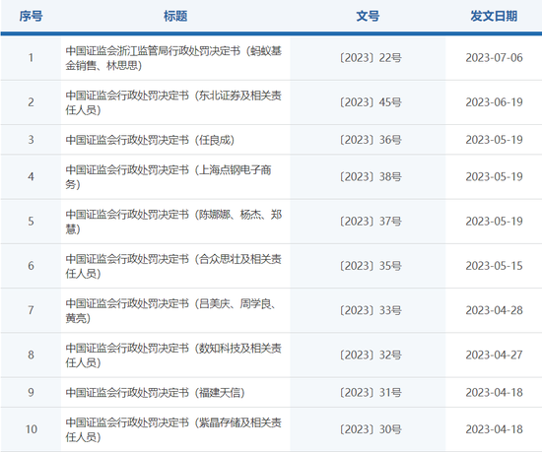Open 任良成 penalty decision link
Image resolution: width=542 pixels, height=452 pixels.
[150, 140]
